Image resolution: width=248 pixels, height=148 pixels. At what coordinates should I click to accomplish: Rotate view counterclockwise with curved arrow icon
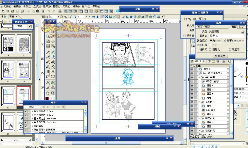tap(70, 17)
